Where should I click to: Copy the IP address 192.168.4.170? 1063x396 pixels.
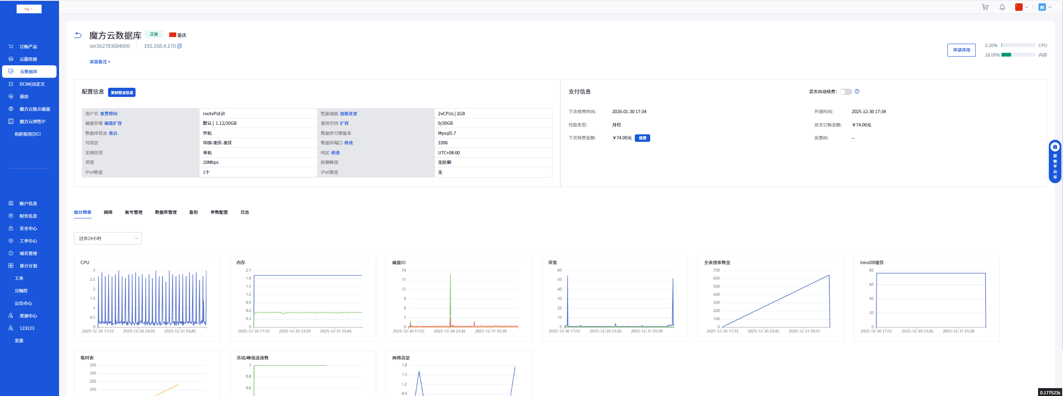pyautogui.click(x=180, y=46)
